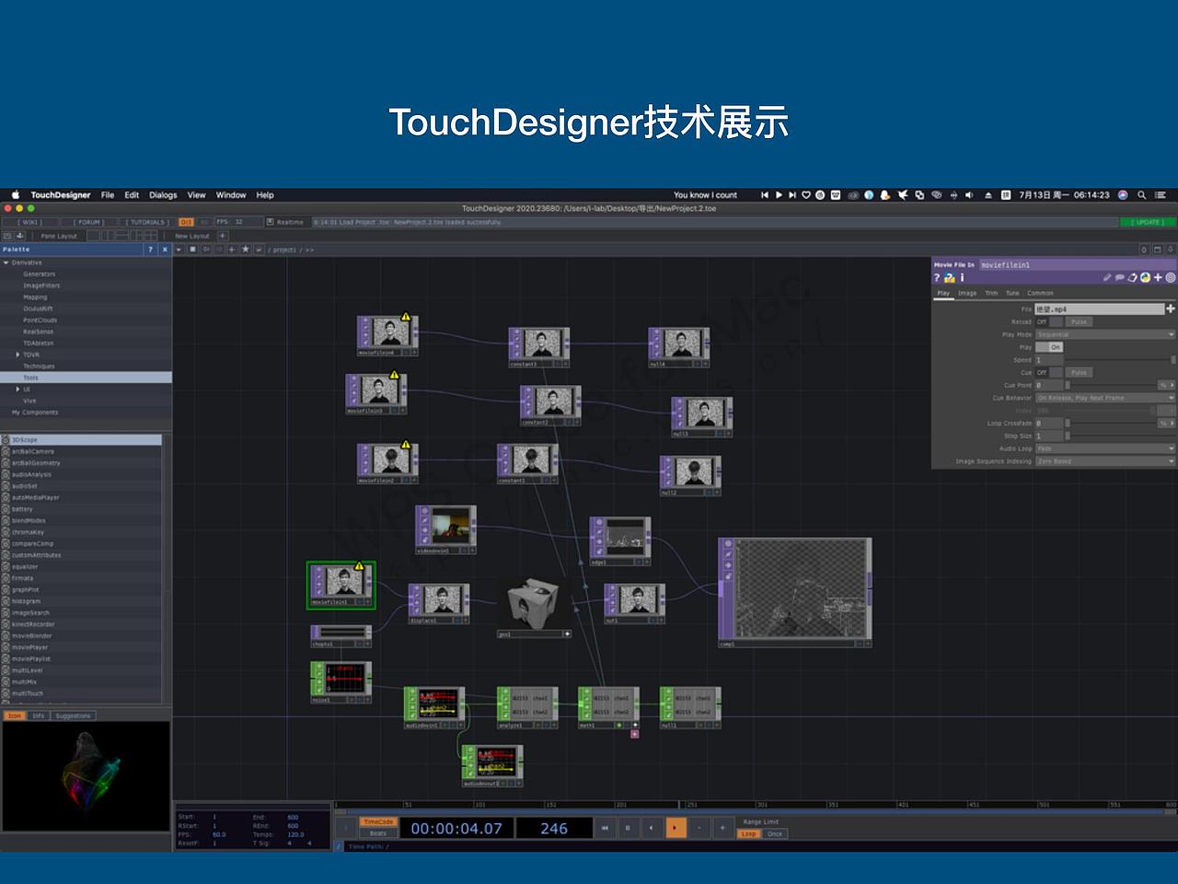Browse for movie file with plus button
The image size is (1178, 884).
click(1171, 308)
